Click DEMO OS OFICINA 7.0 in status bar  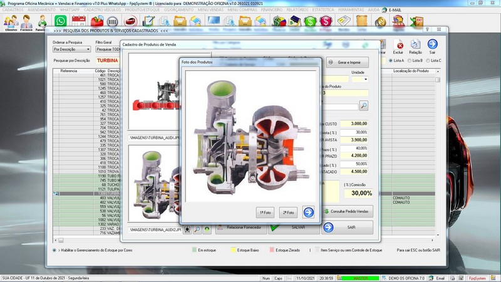tap(406, 278)
